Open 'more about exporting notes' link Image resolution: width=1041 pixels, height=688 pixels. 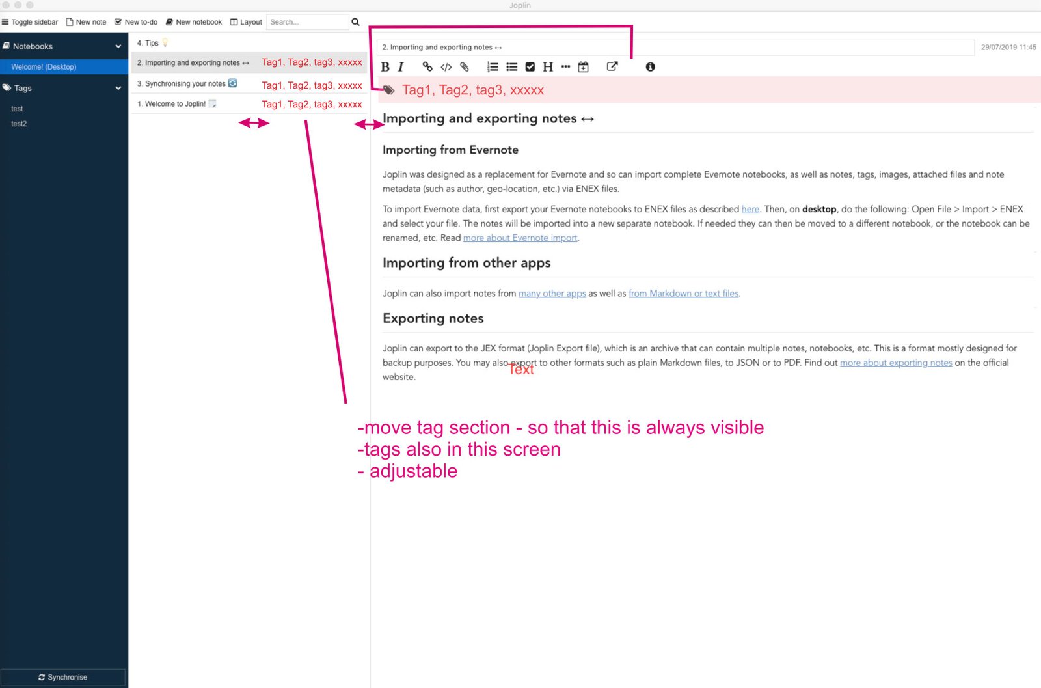click(896, 363)
